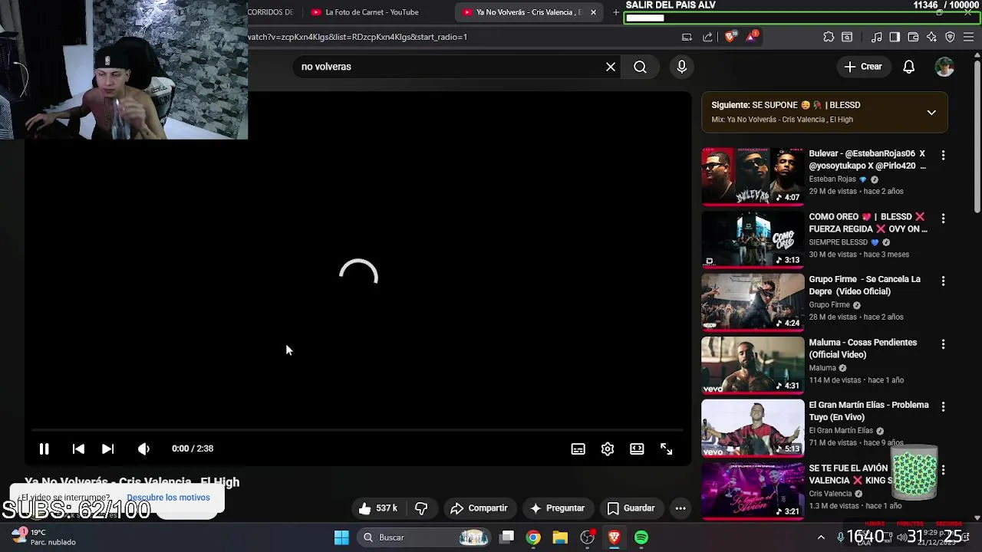Expand the Siguiente mix playlist panel

[931, 112]
